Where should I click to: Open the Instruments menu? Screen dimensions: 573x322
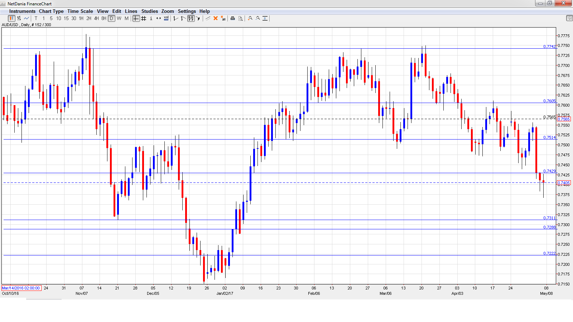coord(22,11)
